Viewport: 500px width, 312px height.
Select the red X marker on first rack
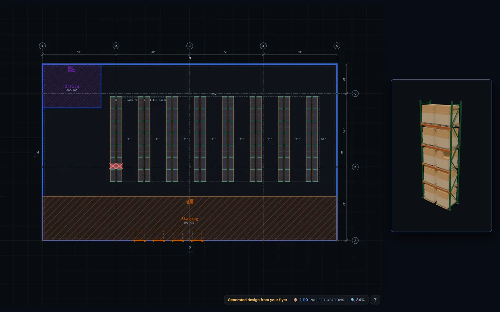coord(116,166)
